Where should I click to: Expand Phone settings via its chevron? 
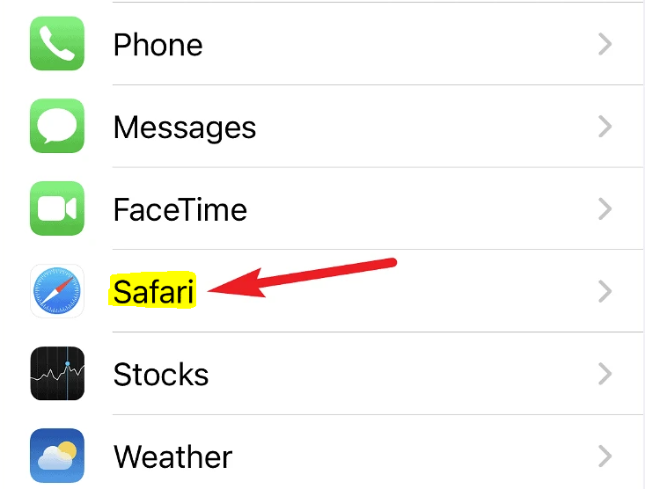[605, 44]
